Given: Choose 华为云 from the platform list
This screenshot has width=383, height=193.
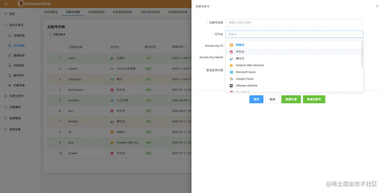Looking at the screenshot, I should tap(294, 52).
